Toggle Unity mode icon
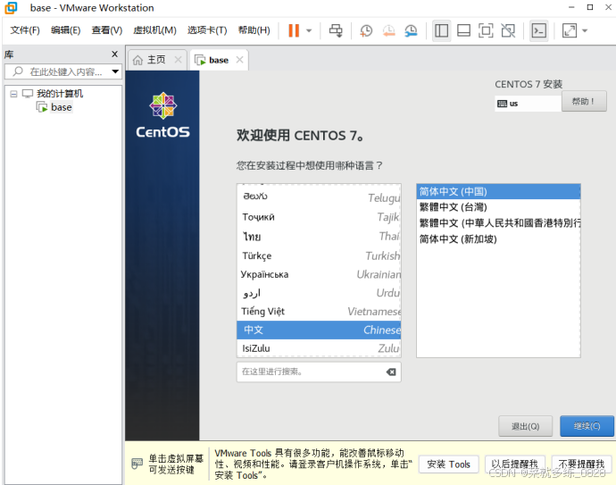 tap(508, 30)
